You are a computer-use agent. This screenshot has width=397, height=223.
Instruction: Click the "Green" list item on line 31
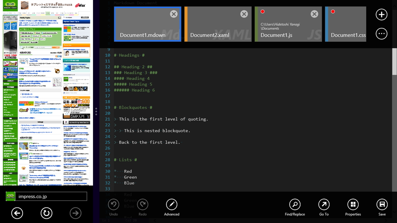(x=130, y=177)
